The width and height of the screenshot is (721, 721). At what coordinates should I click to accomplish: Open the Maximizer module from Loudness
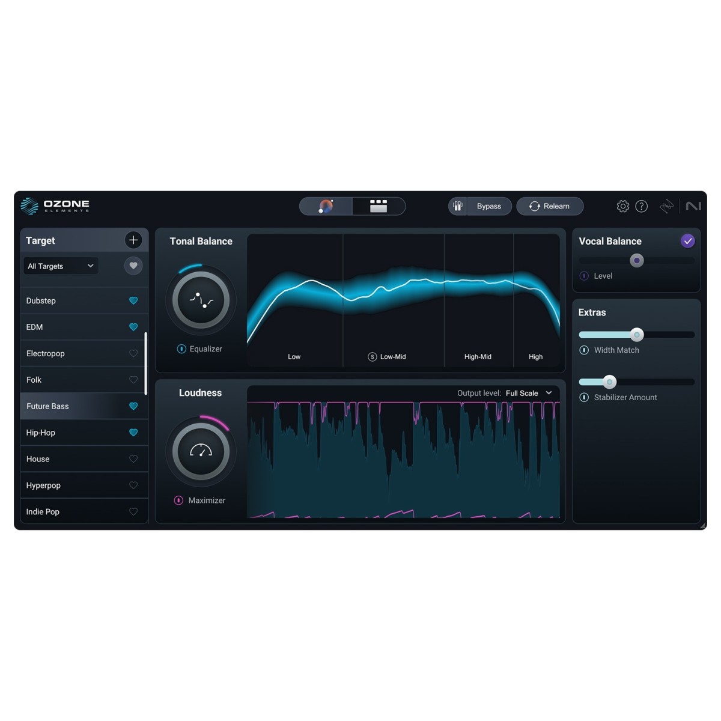click(201, 500)
